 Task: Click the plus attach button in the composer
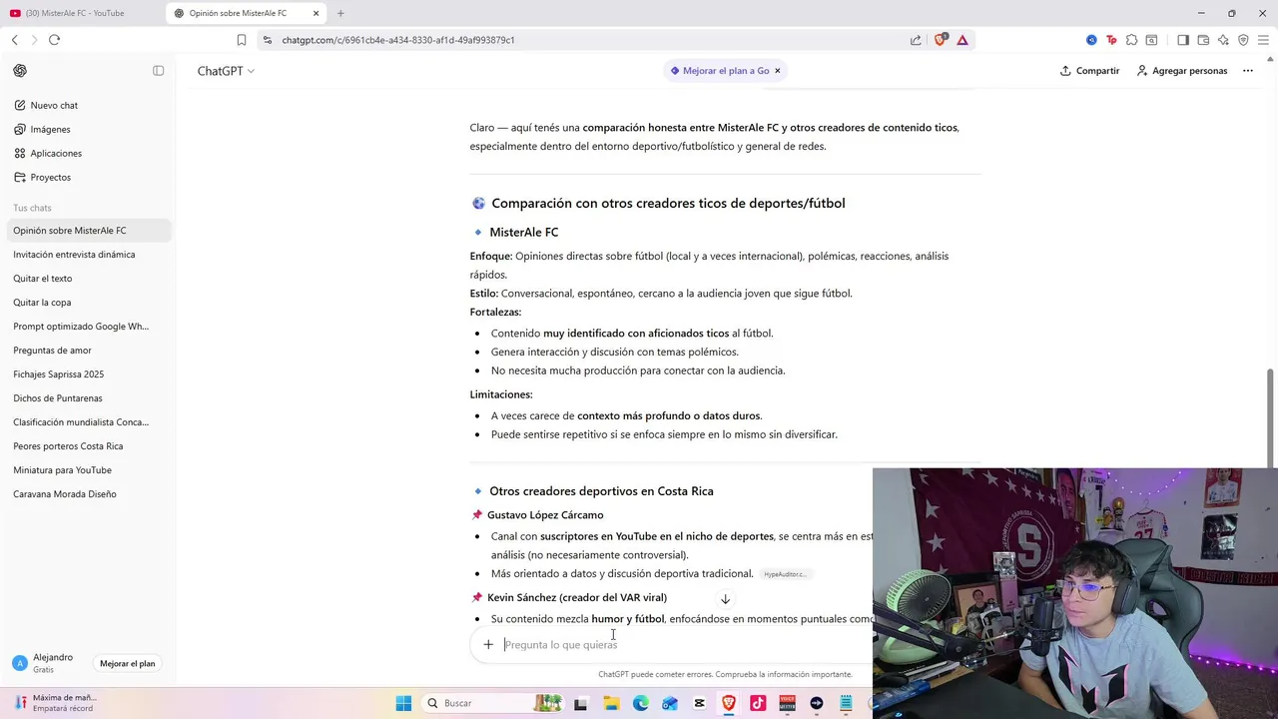488,644
